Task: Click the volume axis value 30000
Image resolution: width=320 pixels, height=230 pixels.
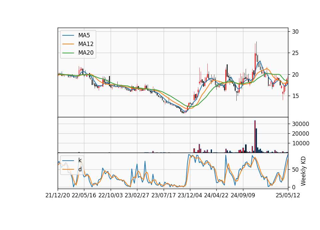Action: click(x=301, y=124)
